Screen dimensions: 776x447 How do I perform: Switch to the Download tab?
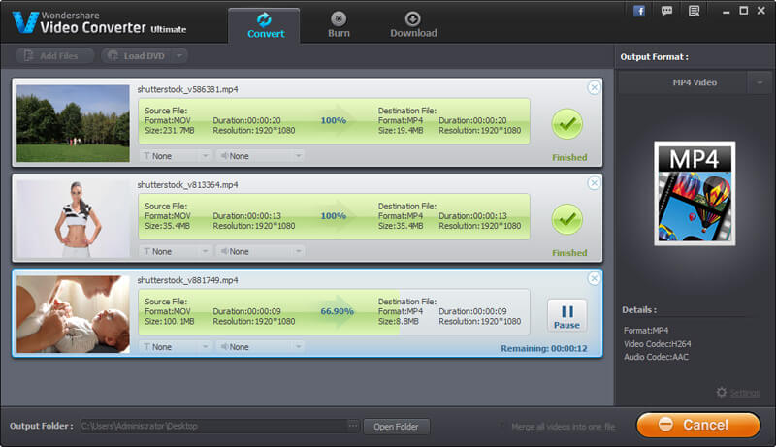(413, 25)
